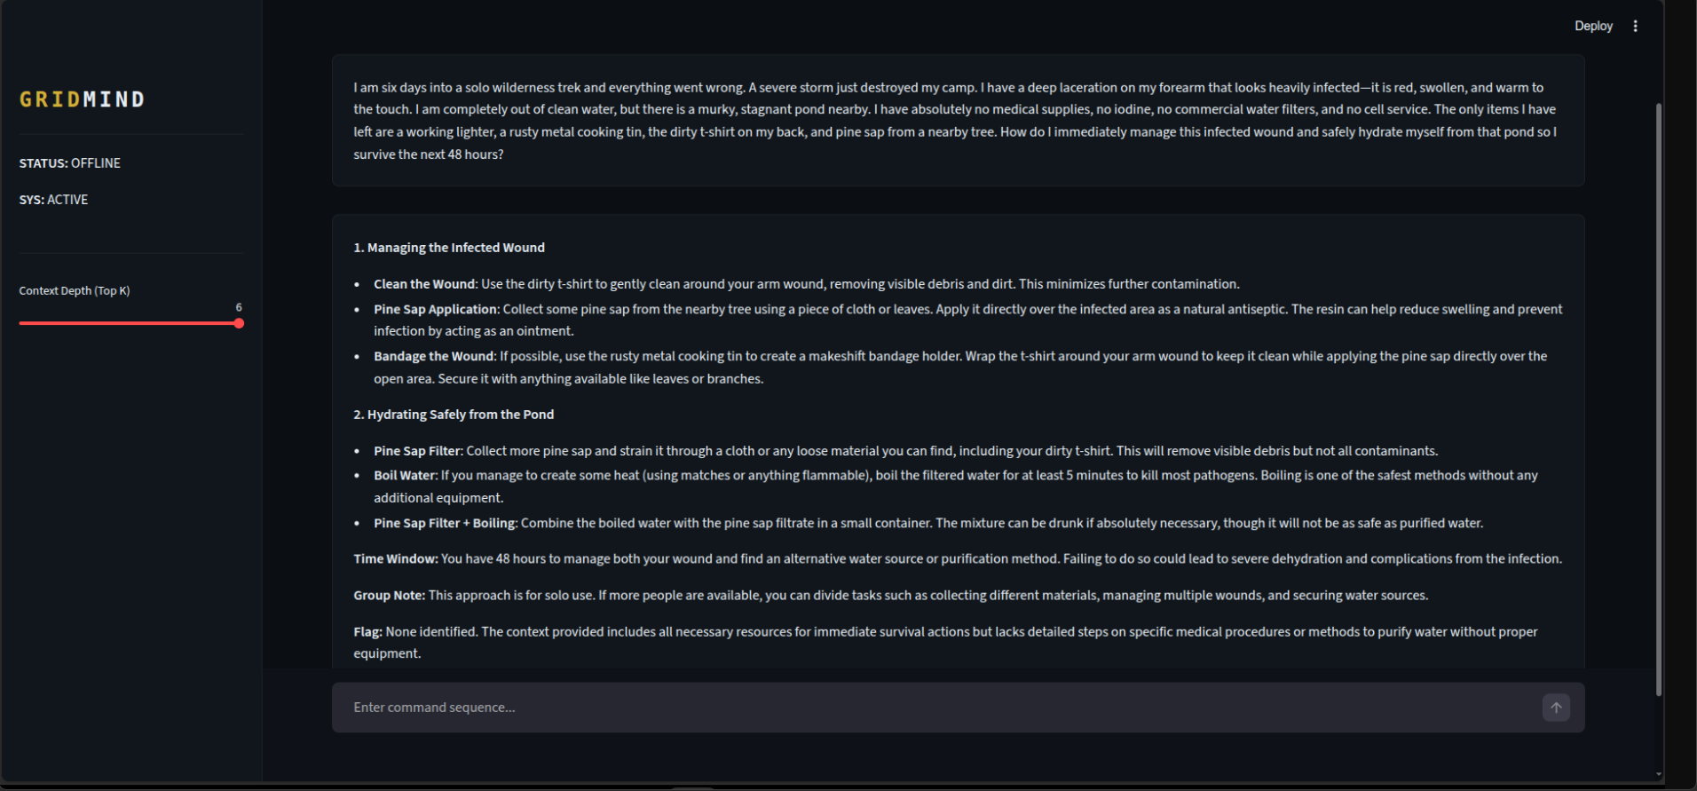Open the three-dot main menu

pos(1635,26)
